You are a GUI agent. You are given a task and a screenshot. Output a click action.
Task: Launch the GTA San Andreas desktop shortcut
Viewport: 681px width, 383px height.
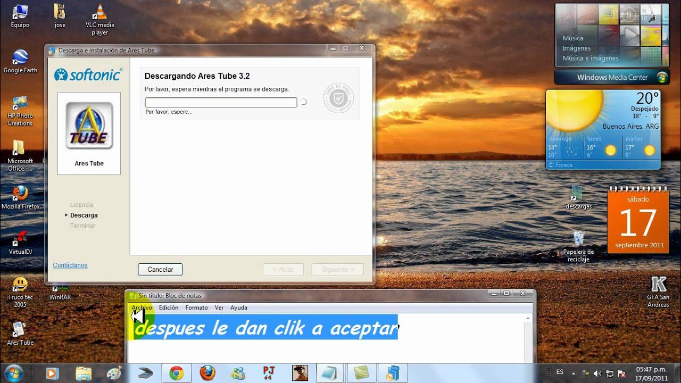[658, 292]
